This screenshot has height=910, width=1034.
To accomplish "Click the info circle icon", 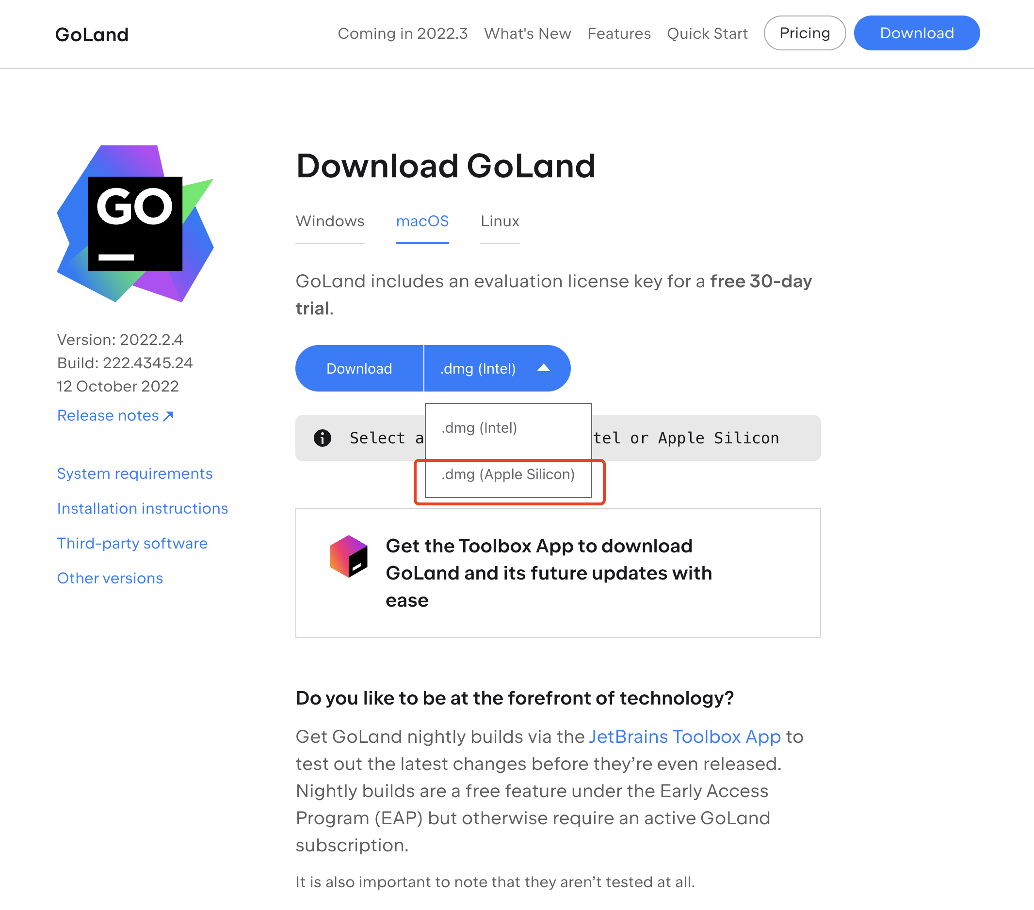I will tap(322, 438).
